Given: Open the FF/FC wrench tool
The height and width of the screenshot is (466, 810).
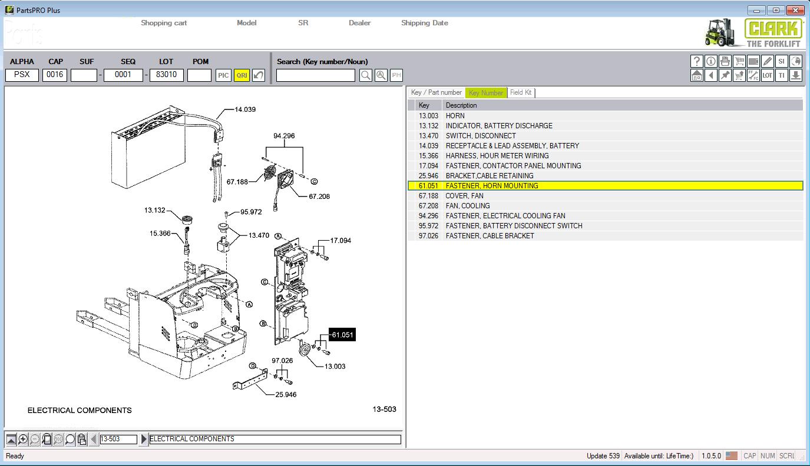Looking at the screenshot, I should click(753, 75).
